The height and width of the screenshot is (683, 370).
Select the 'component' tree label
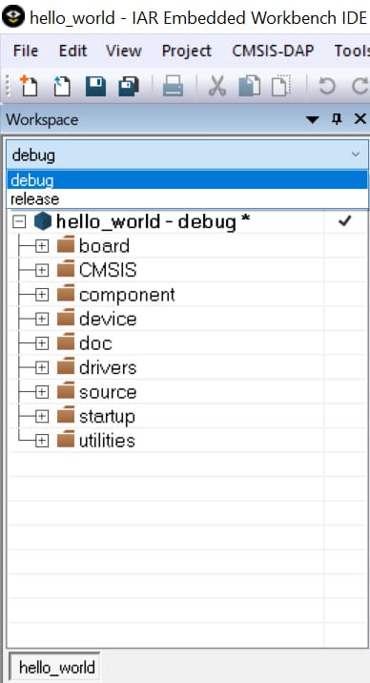[127, 296]
